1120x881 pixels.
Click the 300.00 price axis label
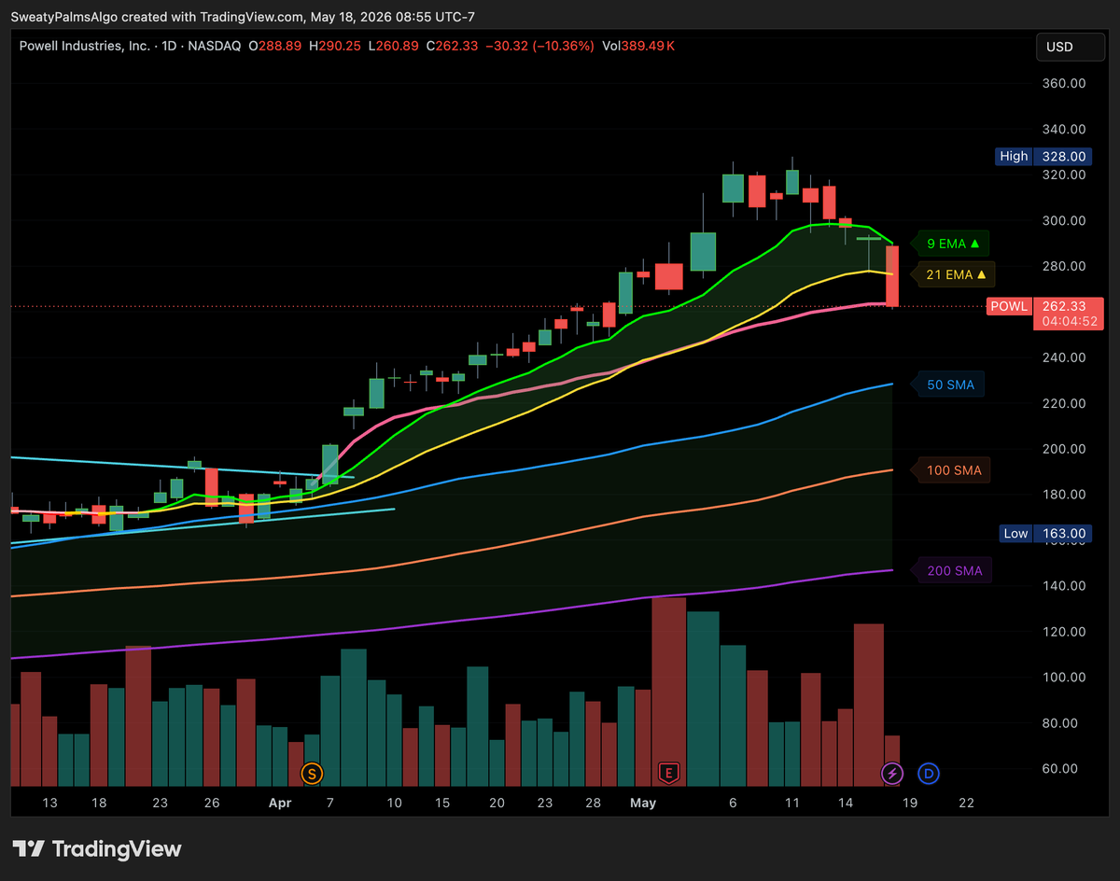1065,220
